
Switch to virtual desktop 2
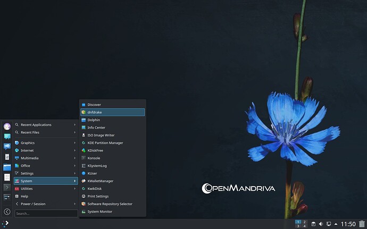tap(304, 222)
